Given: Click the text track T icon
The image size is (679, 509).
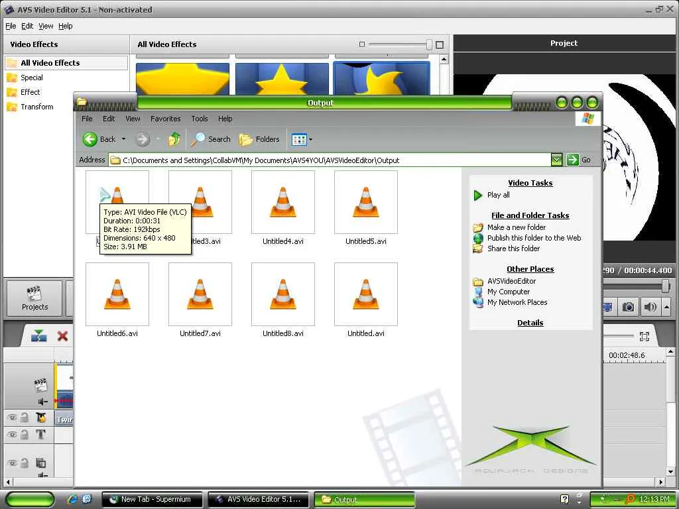Looking at the screenshot, I should tap(40, 434).
